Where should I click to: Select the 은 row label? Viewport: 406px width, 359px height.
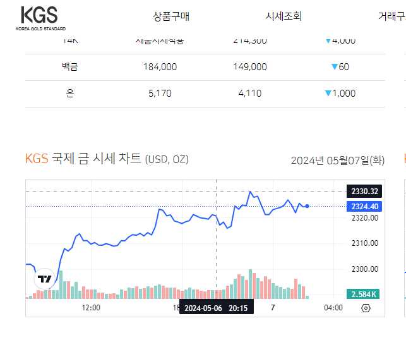point(69,93)
